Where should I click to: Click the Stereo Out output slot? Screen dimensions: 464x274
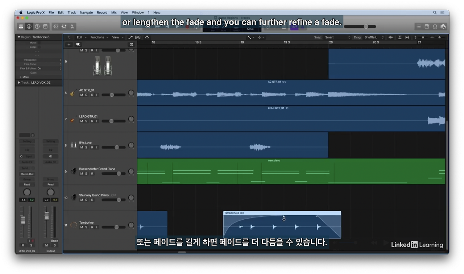27,174
